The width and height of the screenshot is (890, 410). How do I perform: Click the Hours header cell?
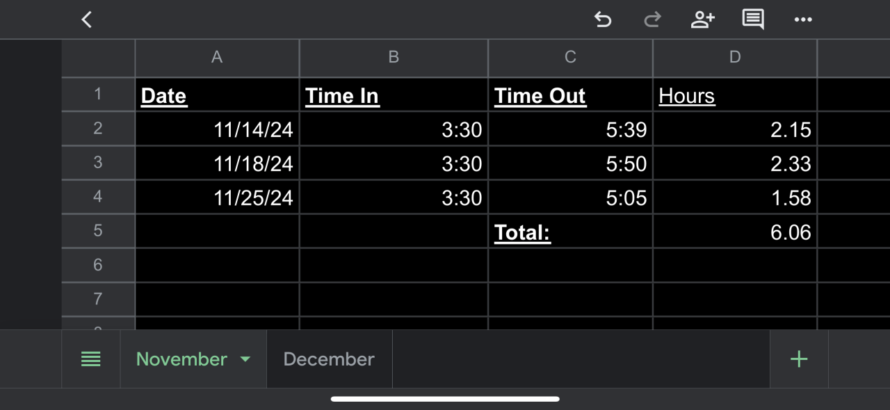735,95
